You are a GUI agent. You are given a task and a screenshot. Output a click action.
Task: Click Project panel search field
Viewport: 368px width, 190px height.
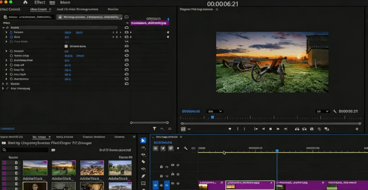click(25, 150)
